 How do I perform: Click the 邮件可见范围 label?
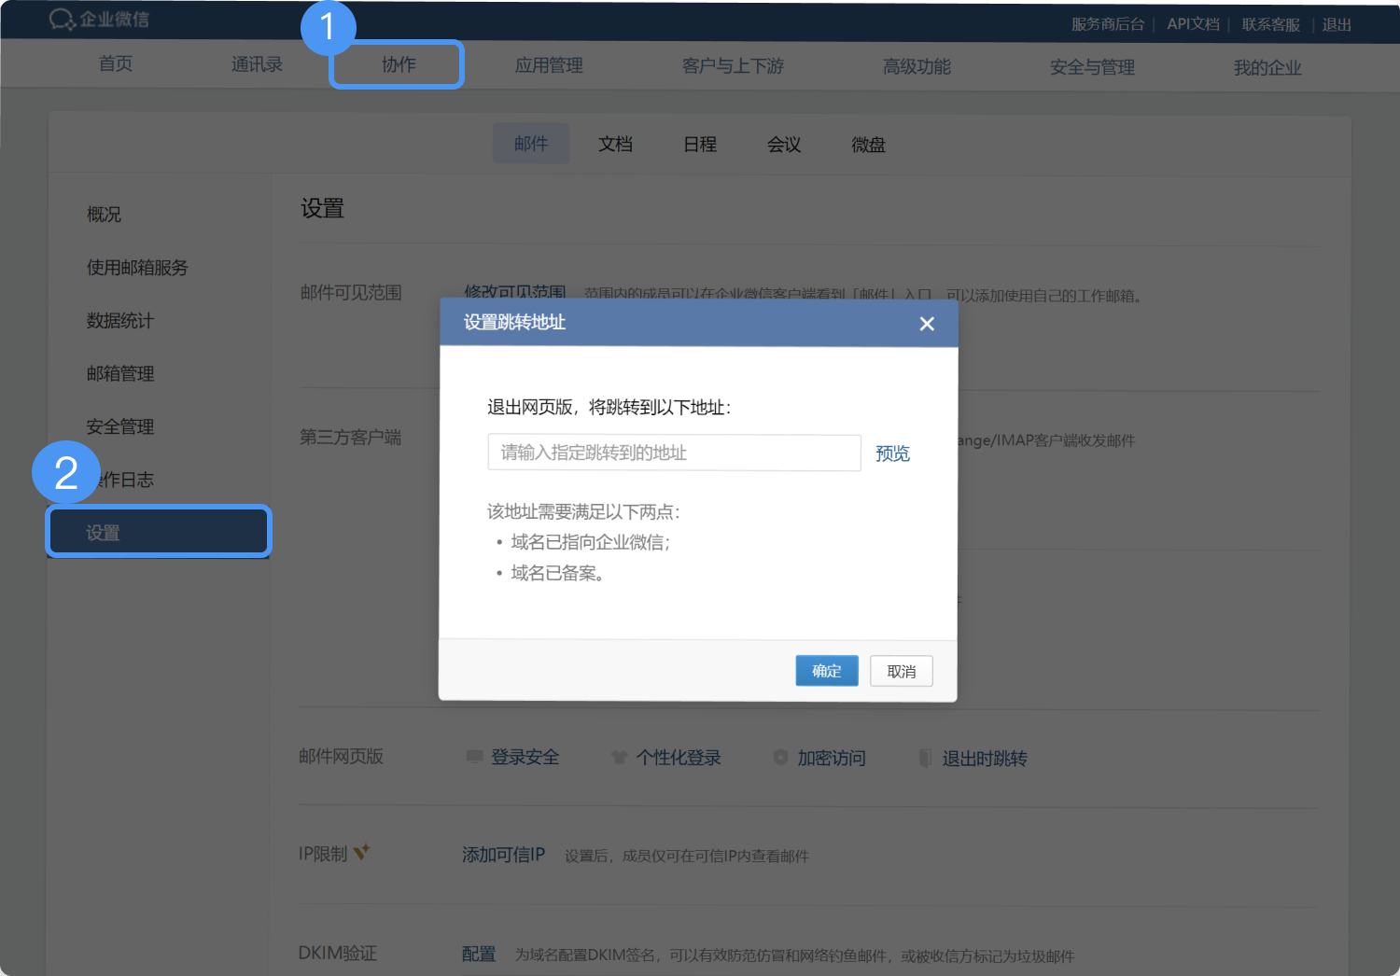(351, 293)
